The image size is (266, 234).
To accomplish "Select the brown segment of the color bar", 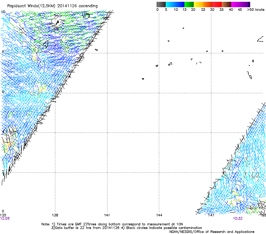I will pos(226,4).
